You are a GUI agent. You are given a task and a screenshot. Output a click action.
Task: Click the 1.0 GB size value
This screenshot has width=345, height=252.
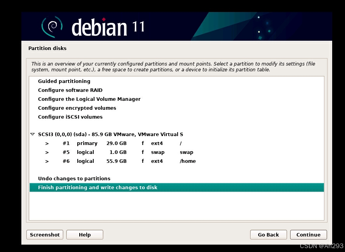[x=118, y=152]
